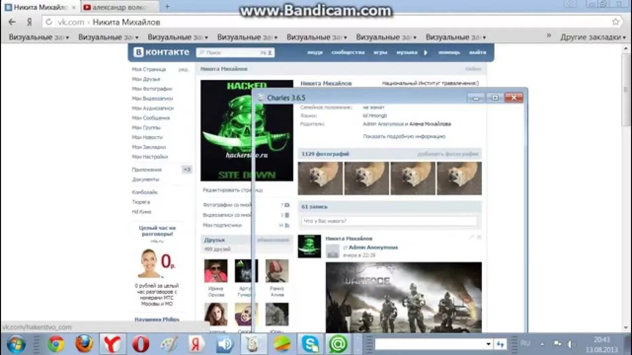The image size is (632, 355).
Task: Bookmark this page with the star icon
Action: pyautogui.click(x=616, y=22)
